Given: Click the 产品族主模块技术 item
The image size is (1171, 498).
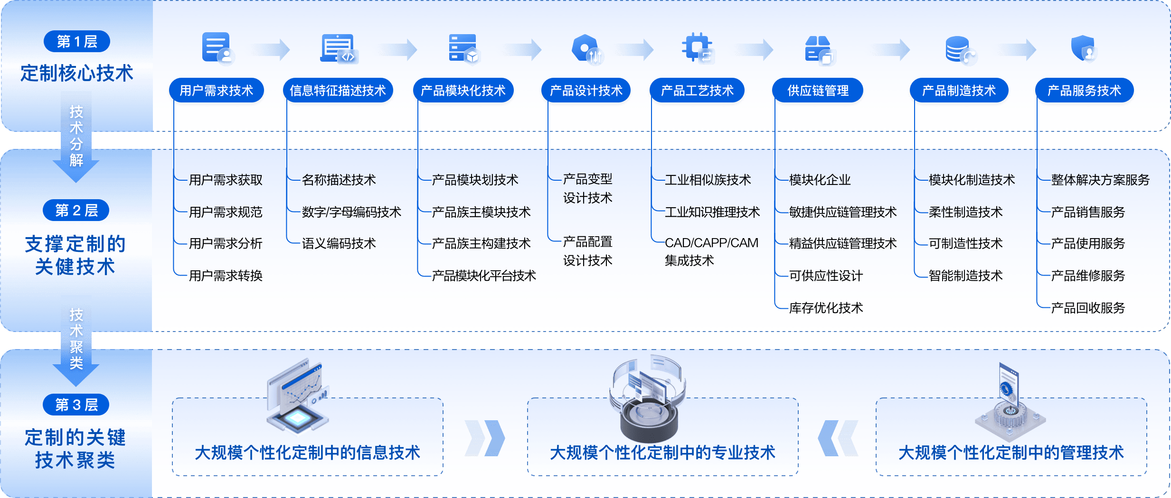Looking at the screenshot, I should [481, 212].
